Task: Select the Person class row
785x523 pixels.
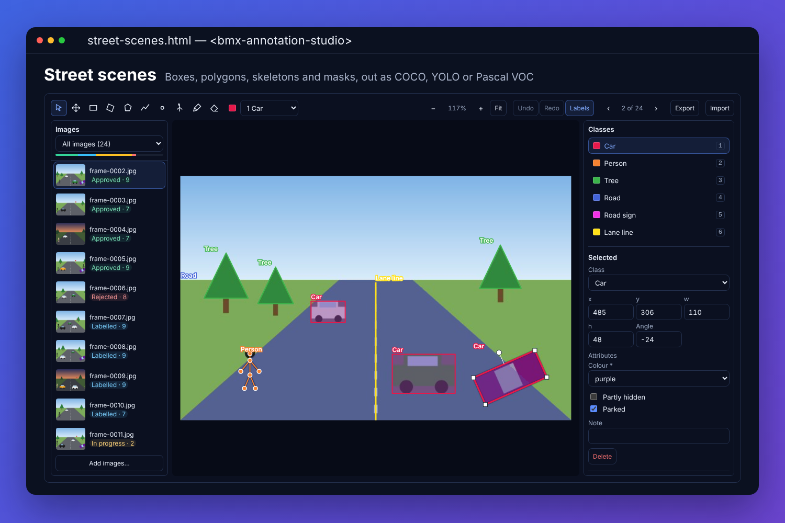Action: point(658,163)
